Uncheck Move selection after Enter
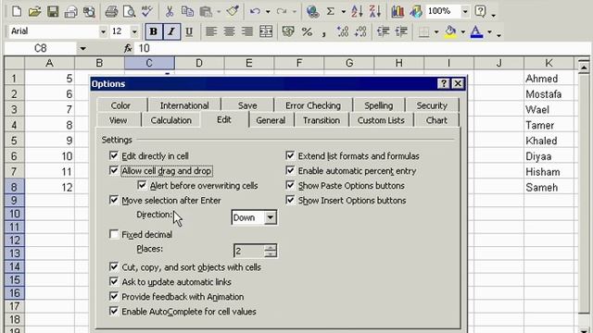The height and width of the screenshot is (333, 593). tap(113, 200)
